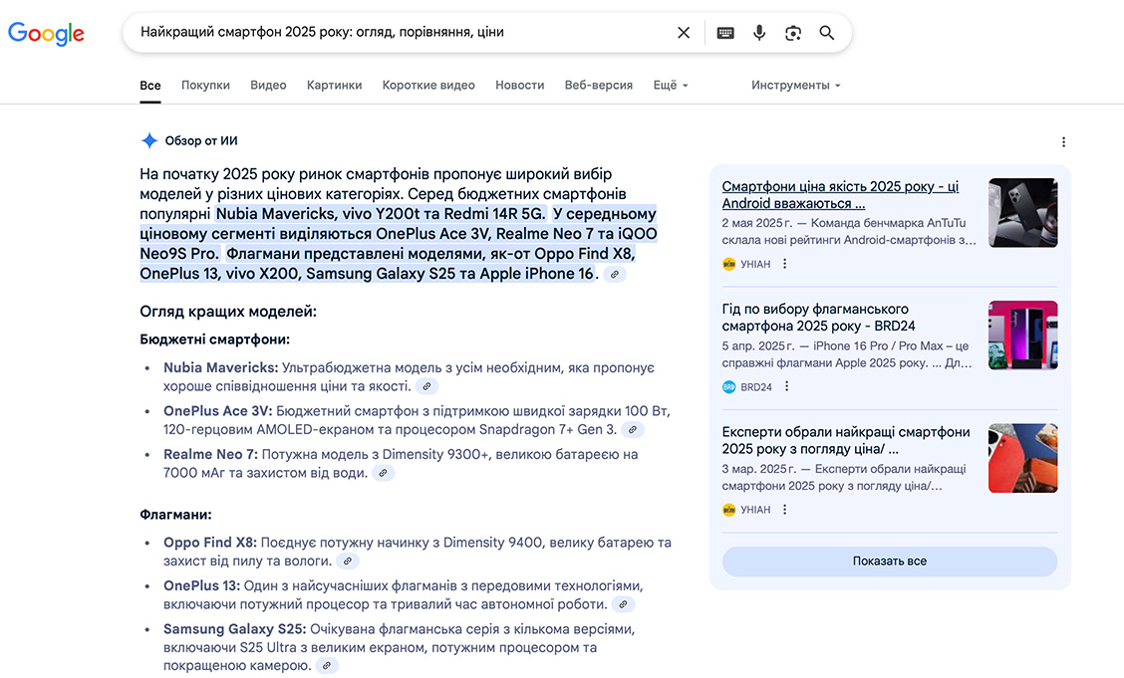Focus the search query input field
1124x678 pixels.
click(402, 32)
